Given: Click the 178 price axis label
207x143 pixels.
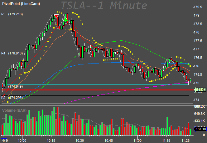Looking at the screenshot, I should tap(196, 32).
